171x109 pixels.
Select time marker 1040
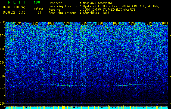[x=165, y=23]
